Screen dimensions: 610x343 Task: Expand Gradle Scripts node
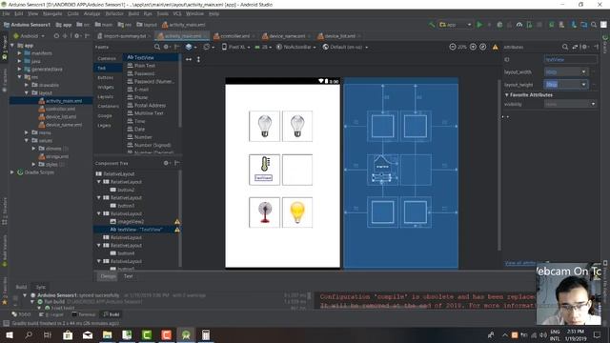tap(12, 171)
